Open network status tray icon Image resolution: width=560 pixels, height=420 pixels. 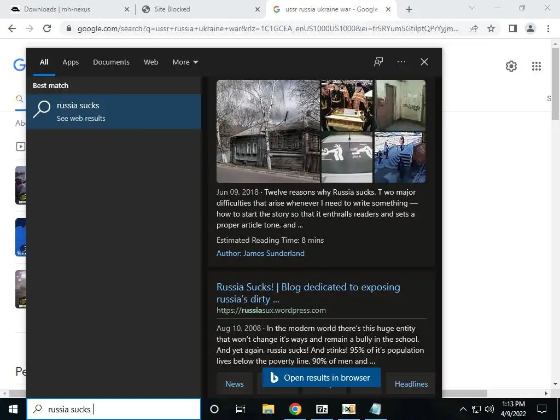click(x=476, y=409)
